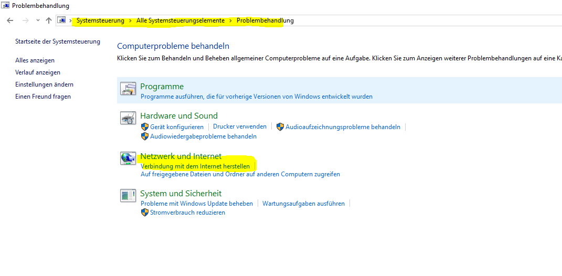Select Alle Systemsteuerungselemente breadcrumb
Screen dimensions: 562x276
[181, 20]
